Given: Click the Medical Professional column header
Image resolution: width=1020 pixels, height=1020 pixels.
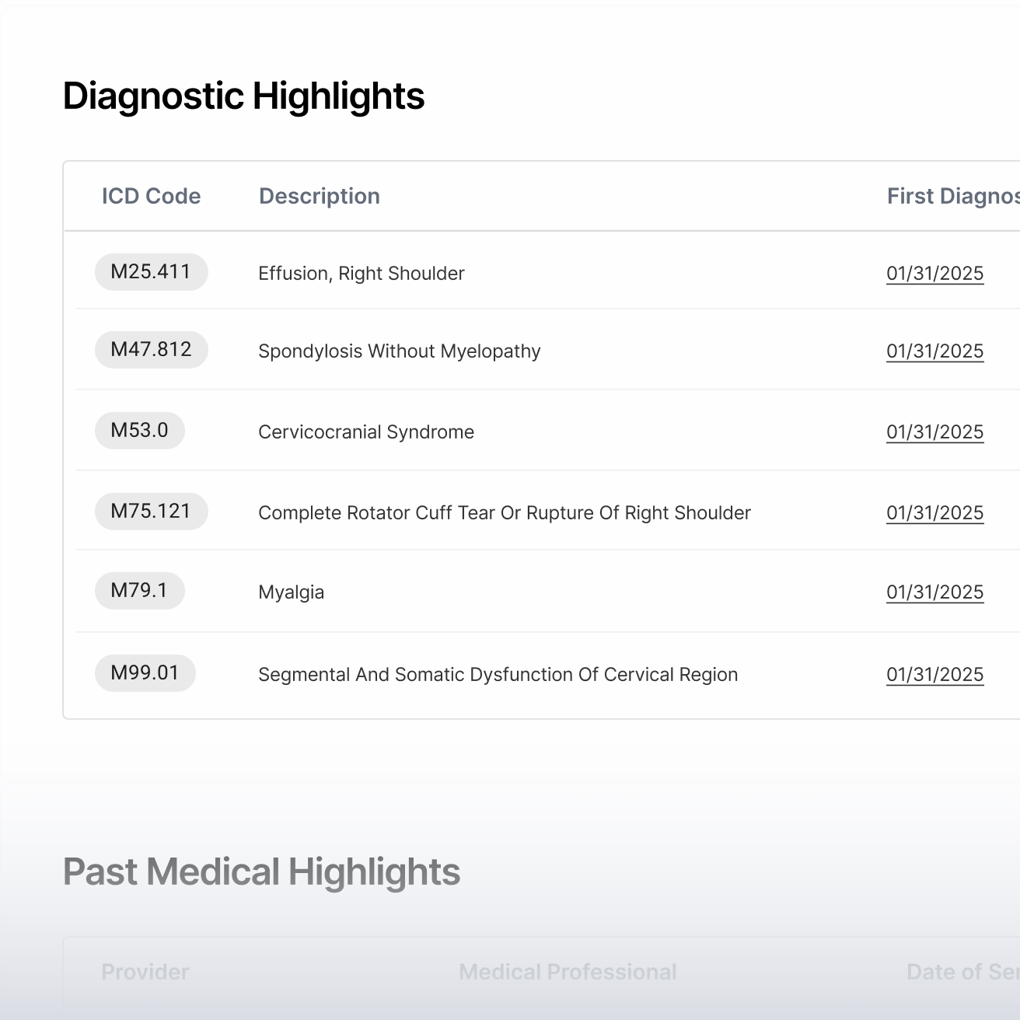Looking at the screenshot, I should point(568,972).
